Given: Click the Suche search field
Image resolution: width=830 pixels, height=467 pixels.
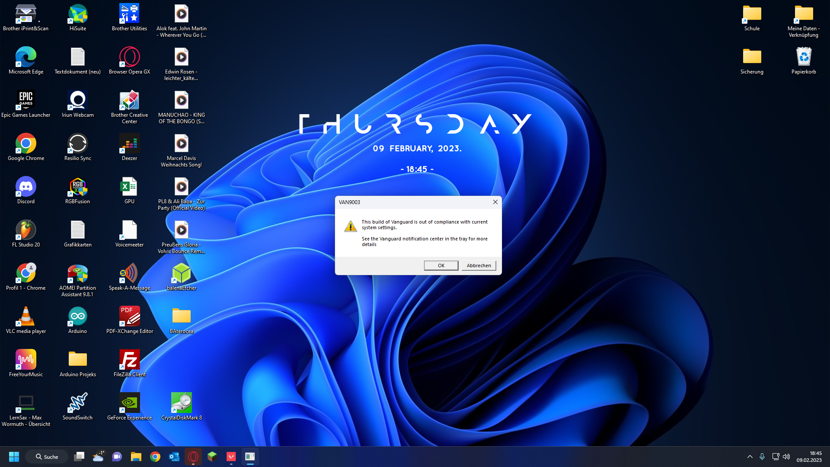Looking at the screenshot, I should (x=46, y=456).
